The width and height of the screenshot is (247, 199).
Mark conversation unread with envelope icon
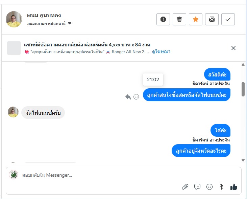212,19
